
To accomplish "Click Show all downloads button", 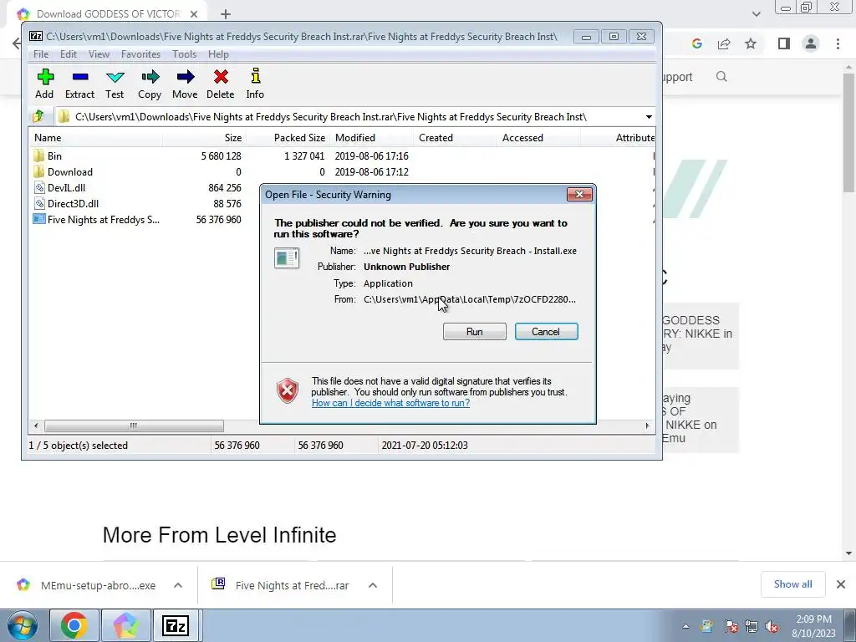I will tap(792, 584).
